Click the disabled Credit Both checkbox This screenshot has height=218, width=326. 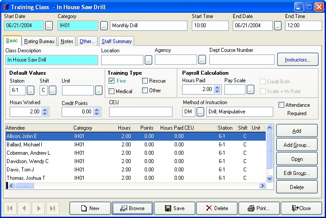point(263,82)
